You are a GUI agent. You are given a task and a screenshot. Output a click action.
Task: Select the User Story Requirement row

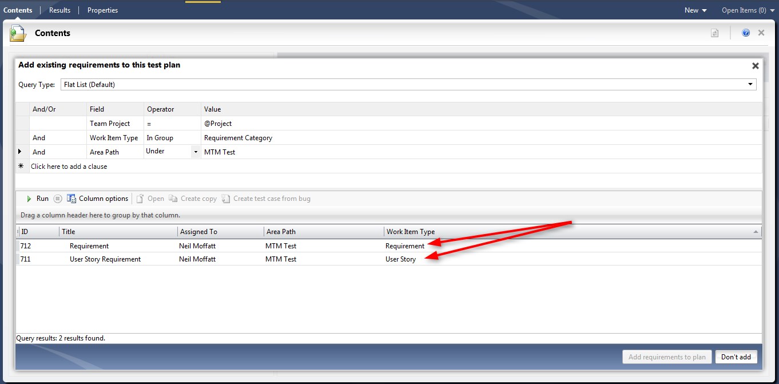109,259
